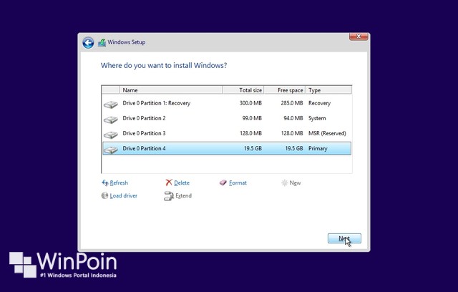
Task: Click the drive icon for Partition 2
Action: click(x=111, y=120)
